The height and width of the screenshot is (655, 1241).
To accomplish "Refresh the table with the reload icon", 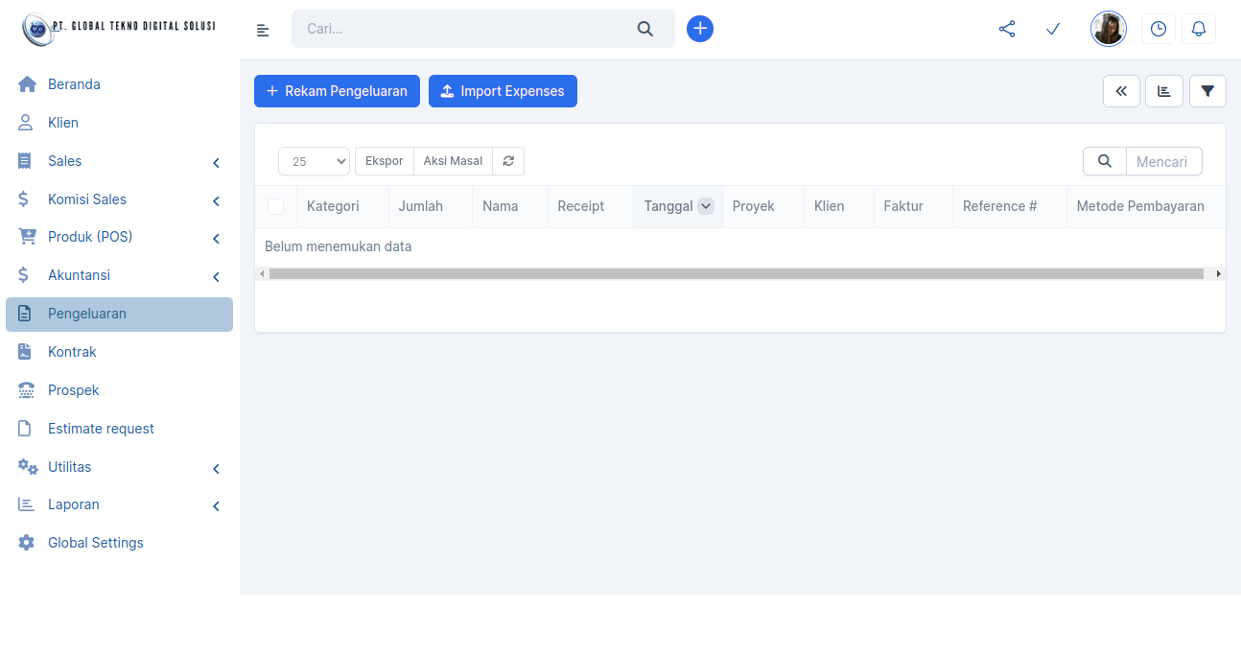I will pyautogui.click(x=508, y=161).
